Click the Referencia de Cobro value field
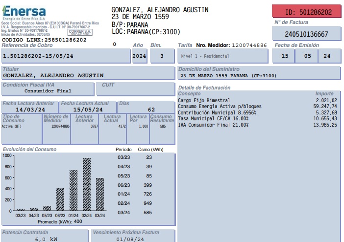 [x=65, y=56]
